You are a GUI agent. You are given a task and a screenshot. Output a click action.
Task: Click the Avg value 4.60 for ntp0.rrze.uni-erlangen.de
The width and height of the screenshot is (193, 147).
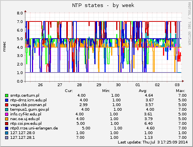click(151, 128)
